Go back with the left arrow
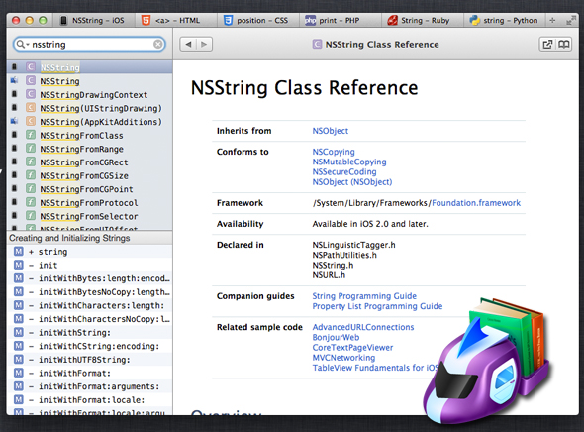Image resolution: width=584 pixels, height=432 pixels. 188,44
